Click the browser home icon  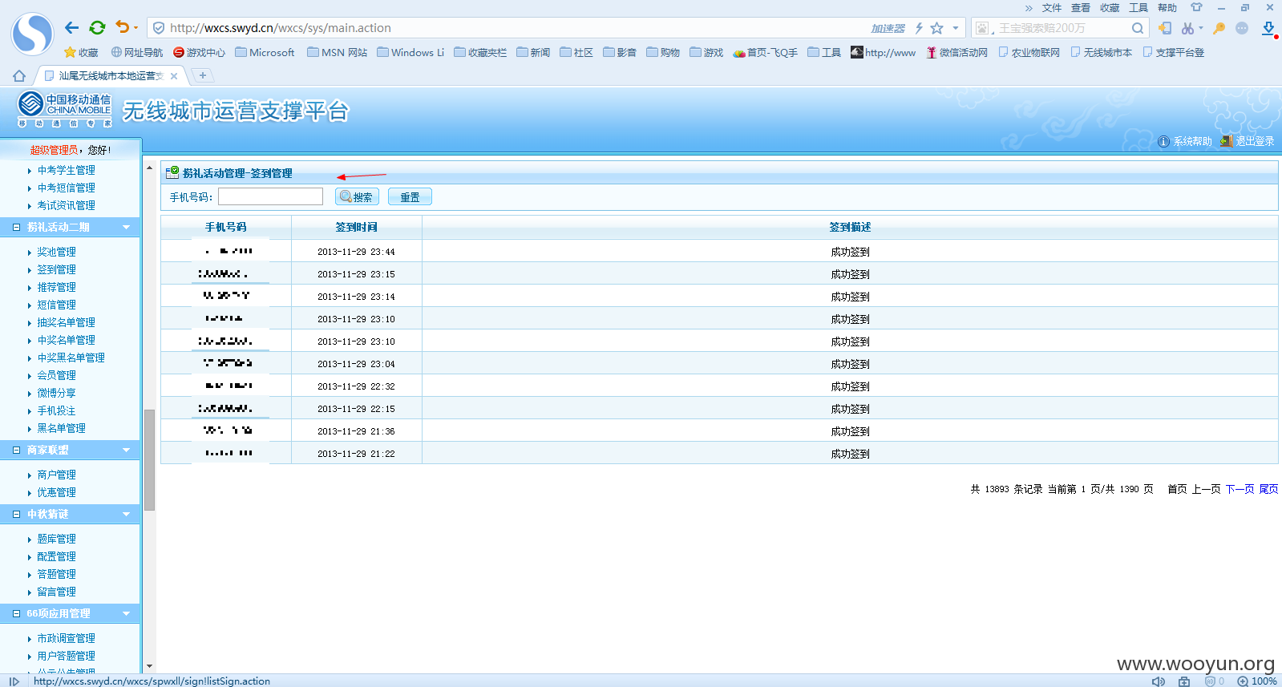(19, 75)
